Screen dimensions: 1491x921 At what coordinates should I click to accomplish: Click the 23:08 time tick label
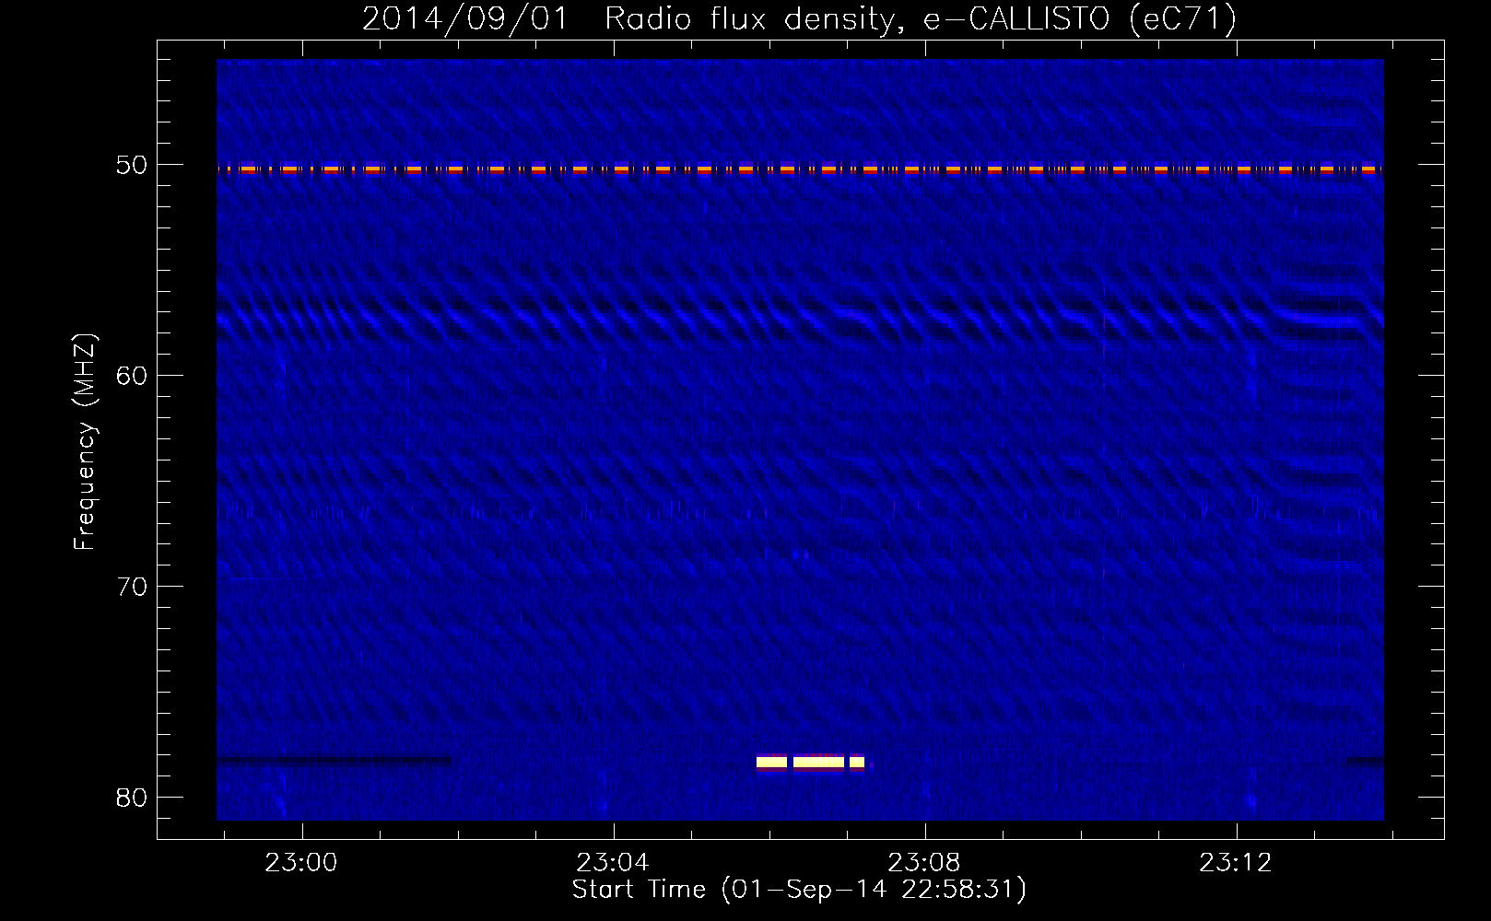pos(924,863)
